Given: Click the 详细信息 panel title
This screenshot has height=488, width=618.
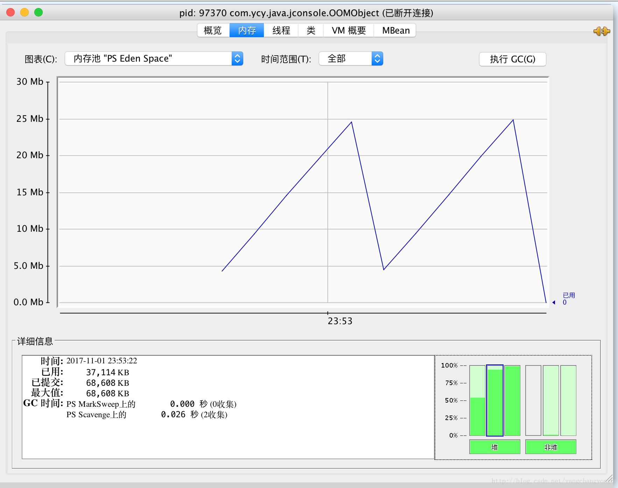Looking at the screenshot, I should pyautogui.click(x=35, y=341).
